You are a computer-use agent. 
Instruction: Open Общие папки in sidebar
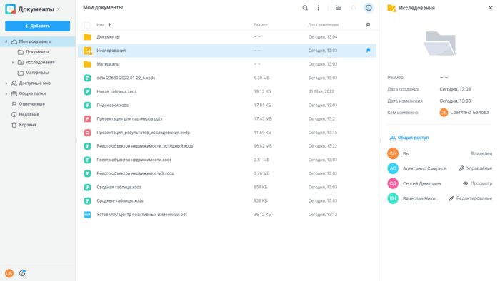[x=32, y=93]
